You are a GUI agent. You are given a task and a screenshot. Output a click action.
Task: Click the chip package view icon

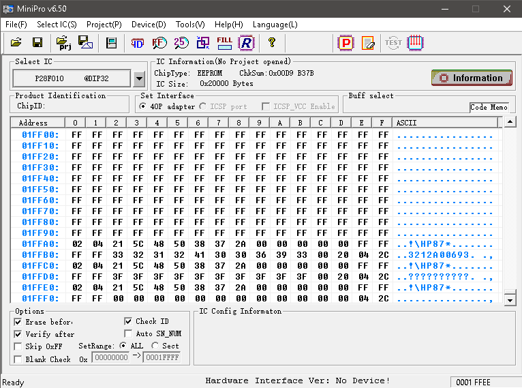pos(111,43)
